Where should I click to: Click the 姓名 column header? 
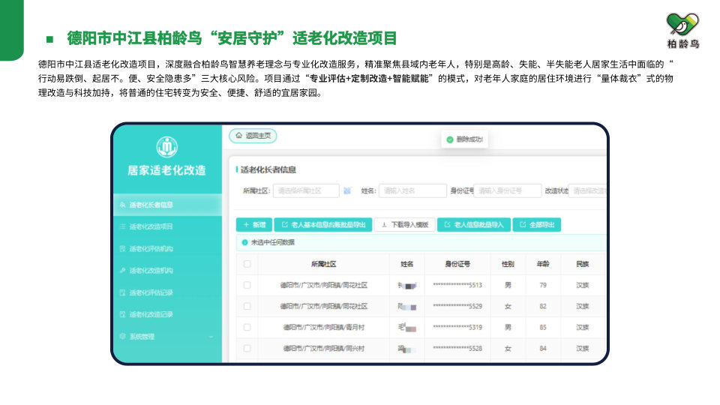406,264
